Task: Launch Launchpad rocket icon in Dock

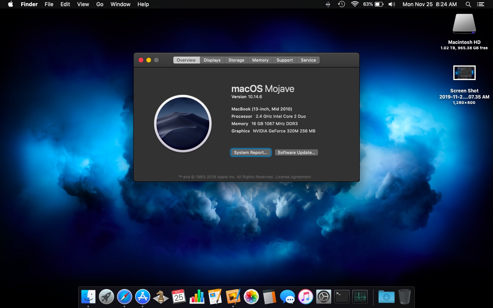Action: (x=106, y=297)
